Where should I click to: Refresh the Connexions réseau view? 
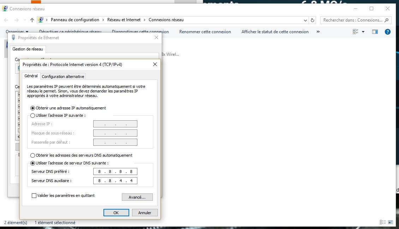(312, 20)
